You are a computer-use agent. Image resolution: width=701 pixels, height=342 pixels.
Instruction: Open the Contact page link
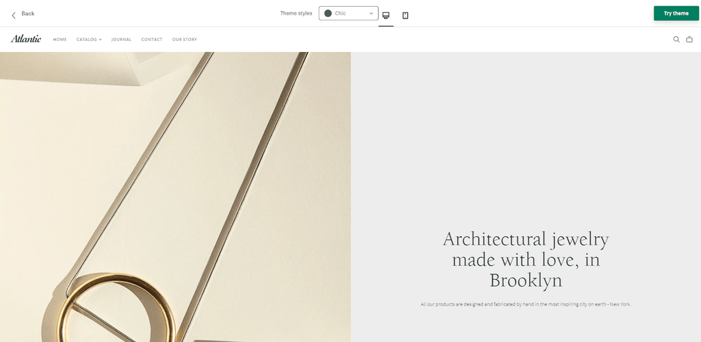click(x=151, y=40)
